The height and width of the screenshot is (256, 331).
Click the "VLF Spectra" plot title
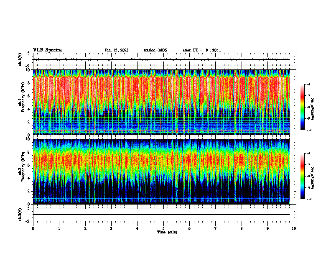(x=47, y=50)
